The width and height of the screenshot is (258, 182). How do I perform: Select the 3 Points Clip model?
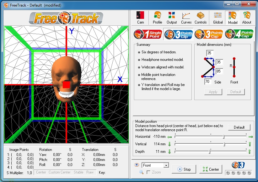(x=178, y=35)
